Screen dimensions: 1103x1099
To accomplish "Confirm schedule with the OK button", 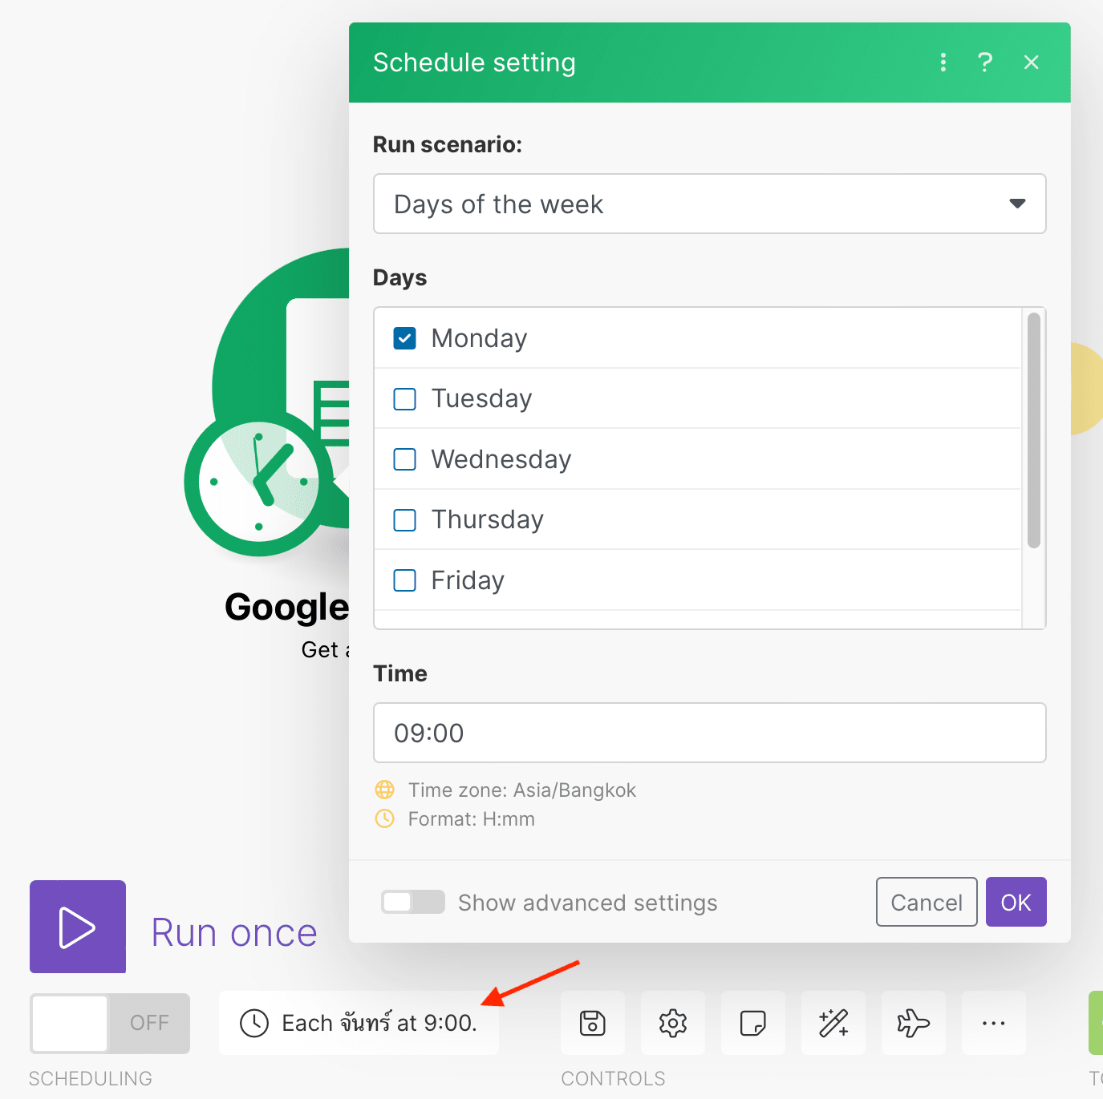I will (x=1016, y=902).
